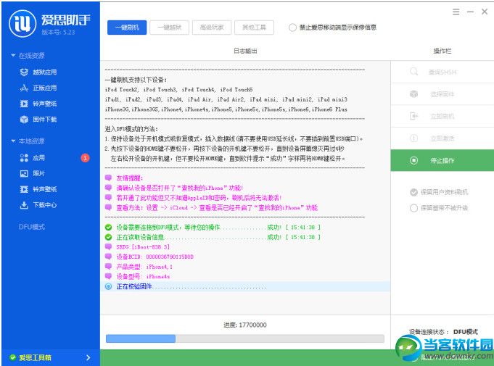This screenshot has height=366, width=494.
Task: Click the flashing progress bar
Action: click(x=245, y=338)
